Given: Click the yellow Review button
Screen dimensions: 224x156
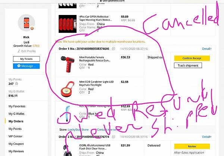Looking at the screenshot, I should [x=192, y=146].
